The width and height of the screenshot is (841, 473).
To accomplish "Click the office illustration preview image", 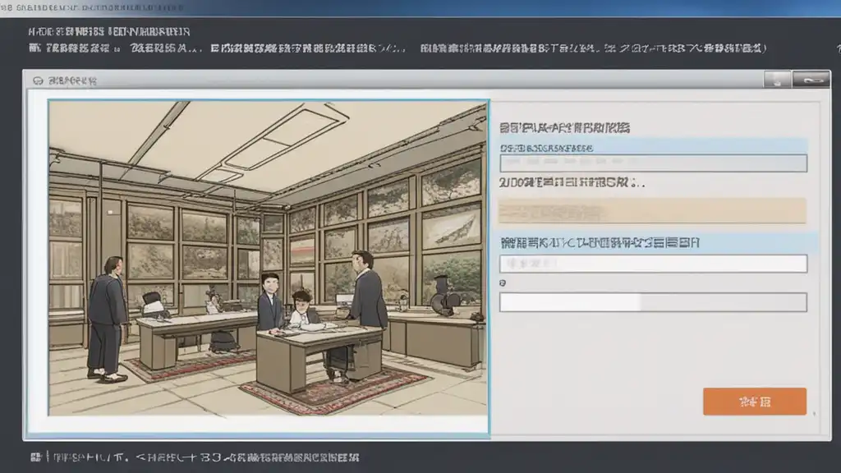I will click(x=269, y=259).
